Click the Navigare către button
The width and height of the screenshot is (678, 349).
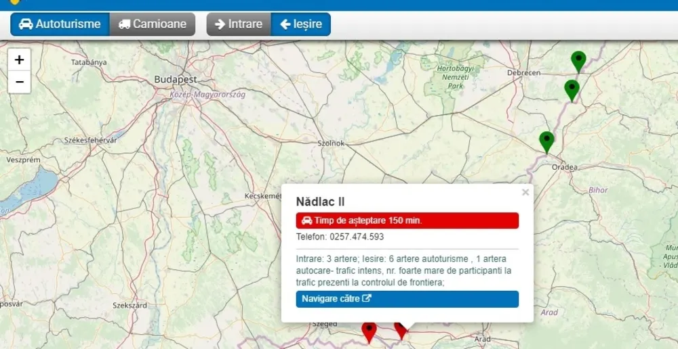407,299
